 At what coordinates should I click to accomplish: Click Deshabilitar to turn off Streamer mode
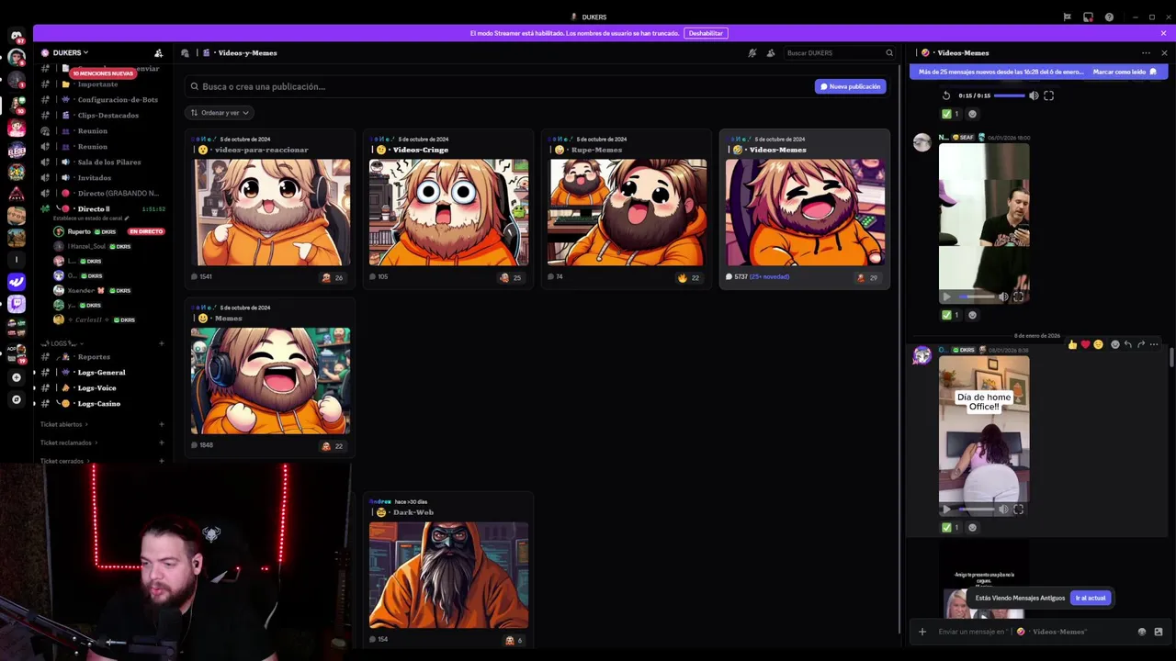tap(706, 33)
